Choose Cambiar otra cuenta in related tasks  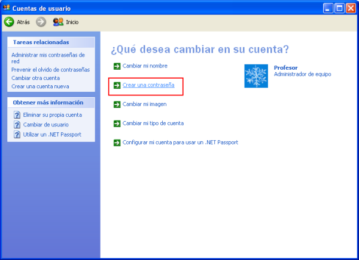[35, 78]
